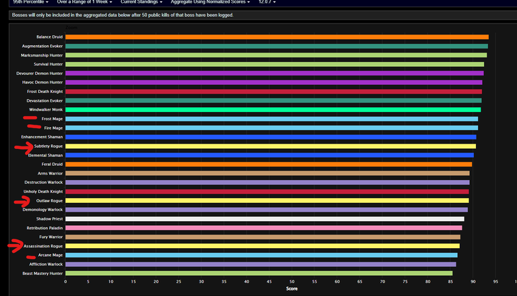Click the Affliction Warlock label

46,264
